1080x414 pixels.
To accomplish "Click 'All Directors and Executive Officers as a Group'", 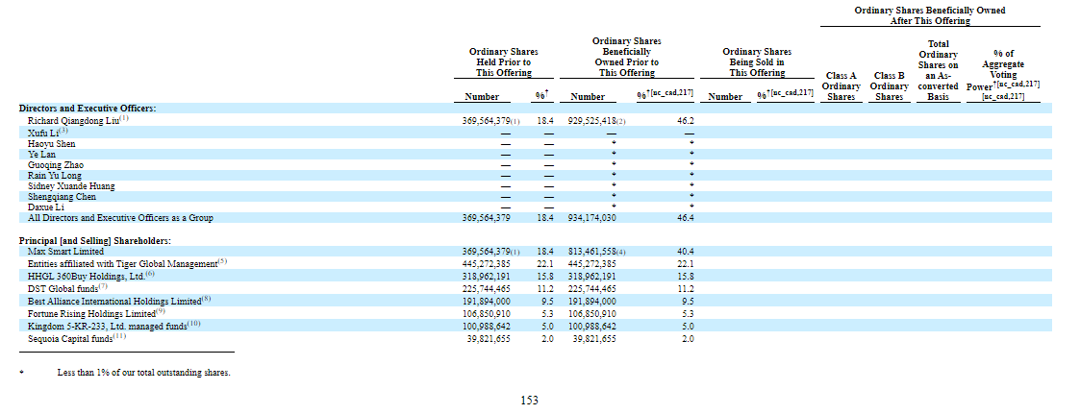I will point(120,218).
